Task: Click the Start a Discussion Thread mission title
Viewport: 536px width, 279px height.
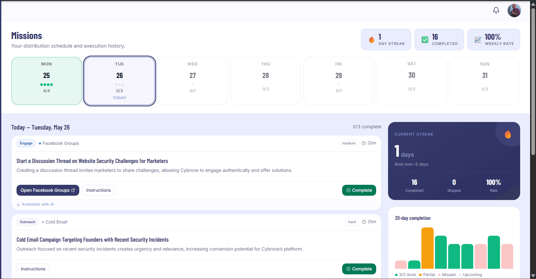Action: (92, 161)
